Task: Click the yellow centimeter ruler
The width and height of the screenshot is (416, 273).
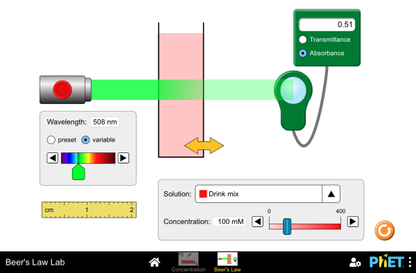Action: [x=89, y=210]
